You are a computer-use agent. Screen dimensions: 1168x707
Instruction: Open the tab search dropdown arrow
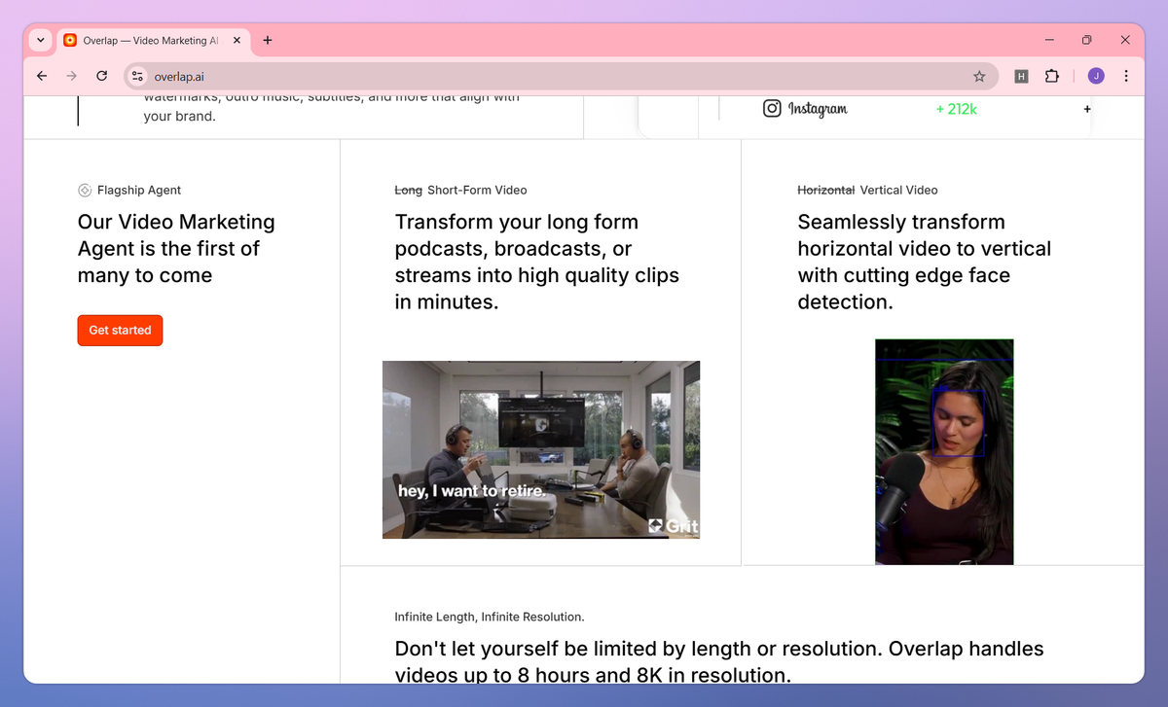point(40,40)
